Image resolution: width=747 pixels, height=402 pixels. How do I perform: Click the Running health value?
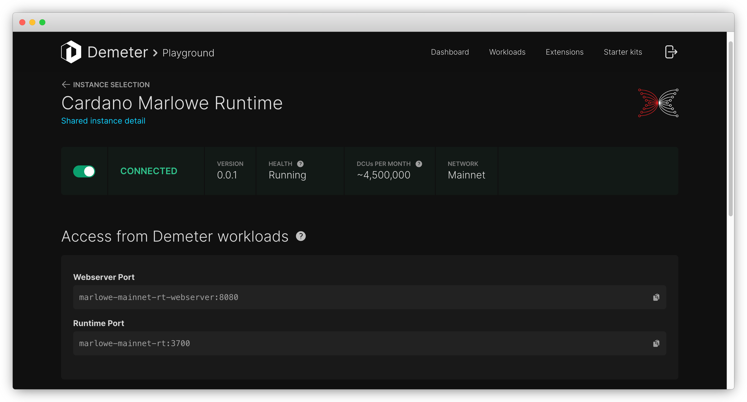287,175
